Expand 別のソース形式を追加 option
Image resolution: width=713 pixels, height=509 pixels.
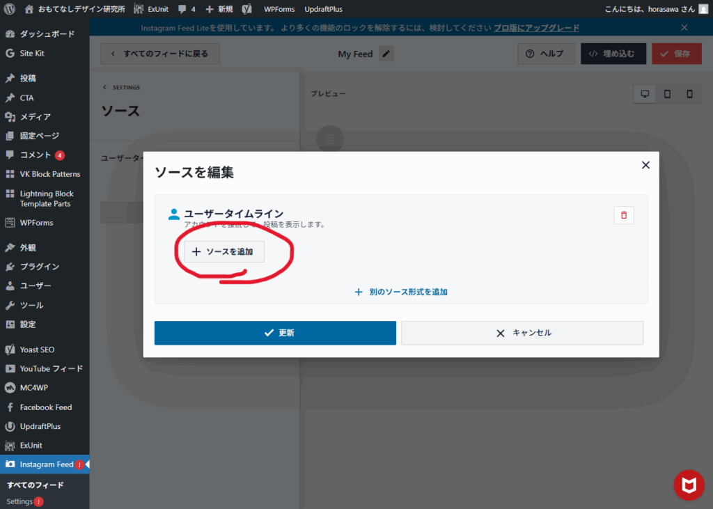[401, 292]
